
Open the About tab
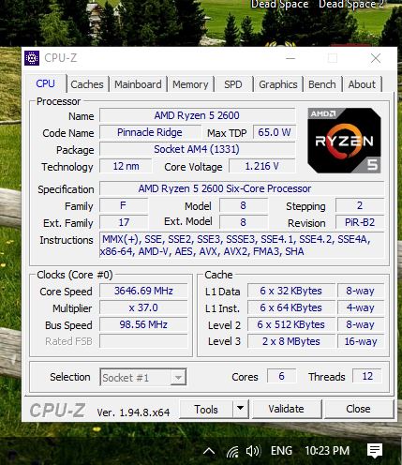point(362,84)
